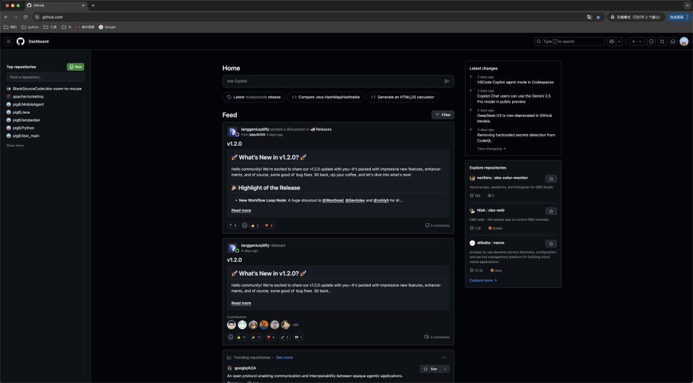Viewport: 693px width, 383px height.
Task: Open the Create new plus dropdown
Action: (637, 42)
